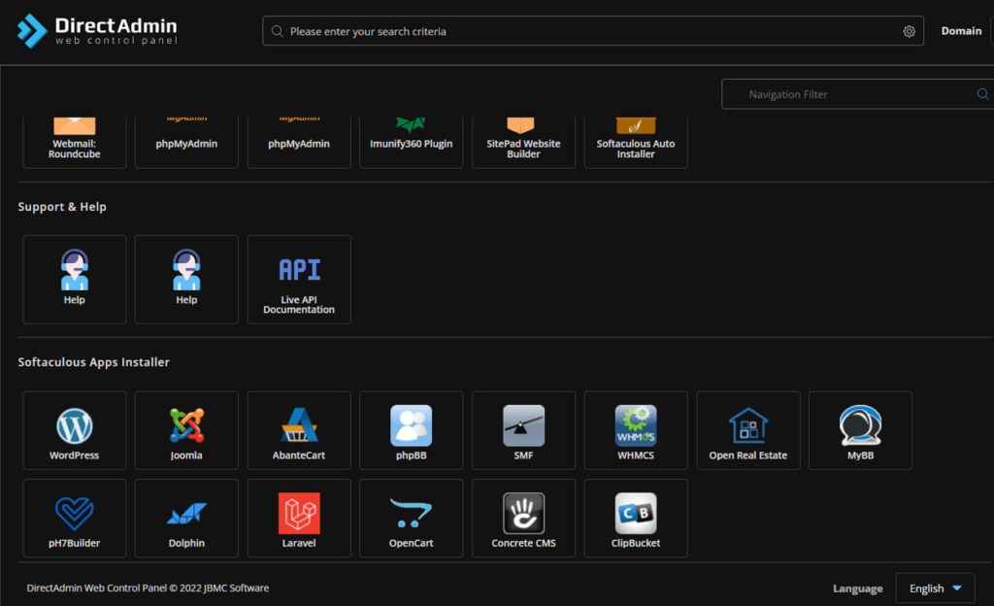Select the phpBB app icon

[x=411, y=430]
